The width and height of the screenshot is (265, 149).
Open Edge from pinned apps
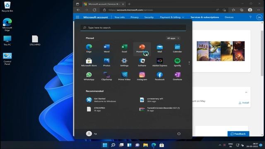tap(89, 48)
